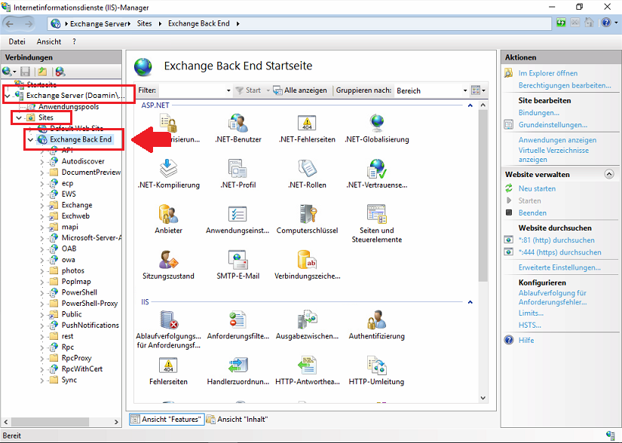Open the Filter dropdown arrow
This screenshot has width=622, height=443.
click(x=228, y=90)
